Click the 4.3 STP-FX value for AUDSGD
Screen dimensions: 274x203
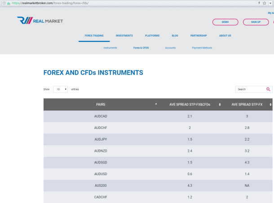click(247, 162)
